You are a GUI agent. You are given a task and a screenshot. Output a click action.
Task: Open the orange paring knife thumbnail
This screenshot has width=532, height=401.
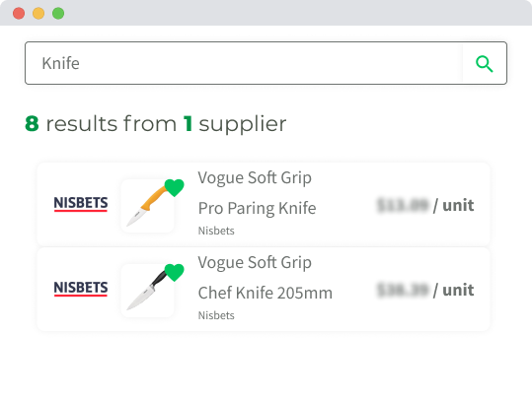pyautogui.click(x=148, y=206)
